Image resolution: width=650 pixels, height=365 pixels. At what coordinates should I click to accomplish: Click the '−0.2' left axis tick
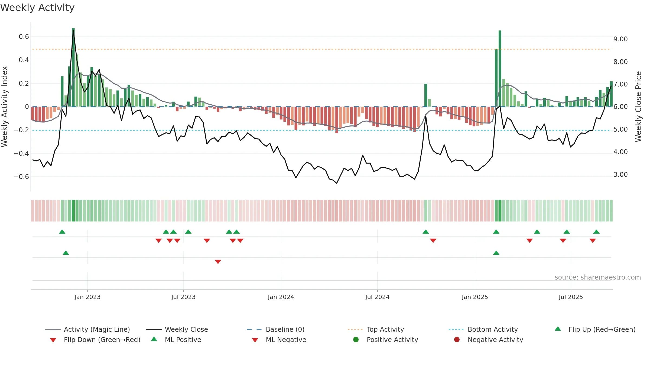click(x=21, y=130)
